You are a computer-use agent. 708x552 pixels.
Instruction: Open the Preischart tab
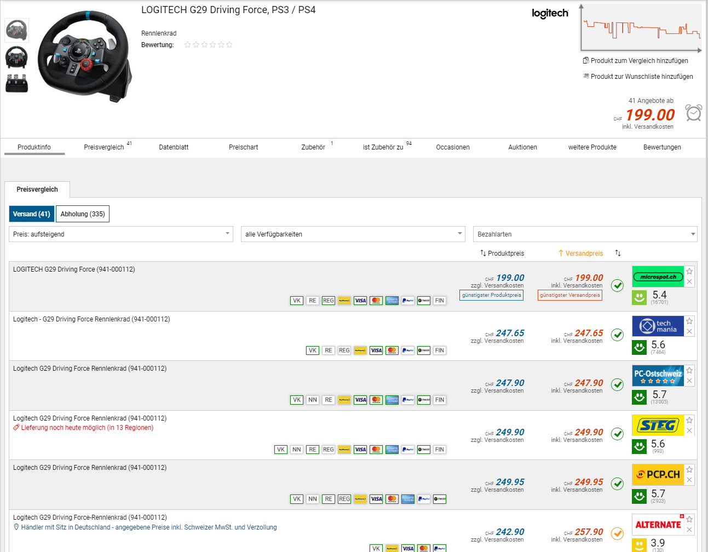[243, 147]
